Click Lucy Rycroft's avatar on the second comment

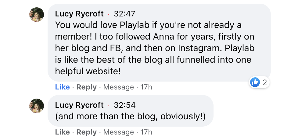point(36,106)
